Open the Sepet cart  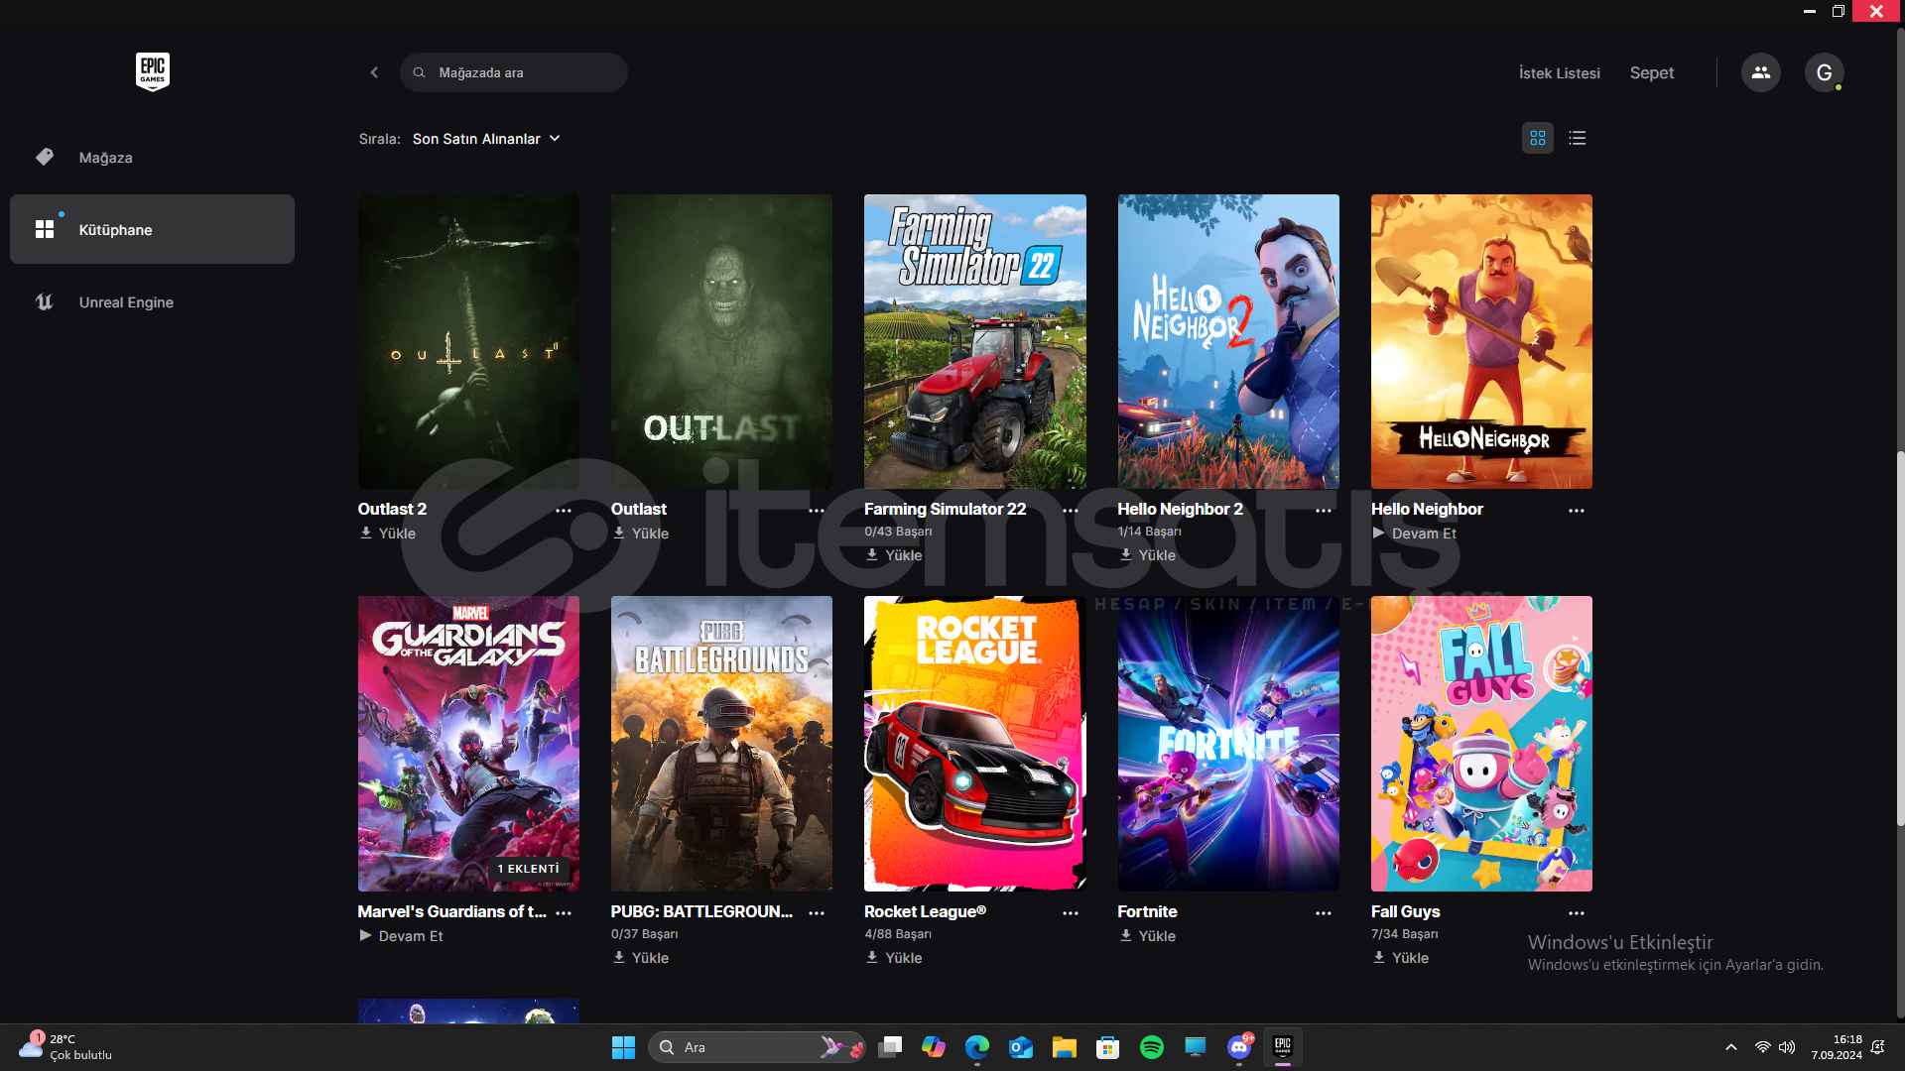click(1651, 73)
